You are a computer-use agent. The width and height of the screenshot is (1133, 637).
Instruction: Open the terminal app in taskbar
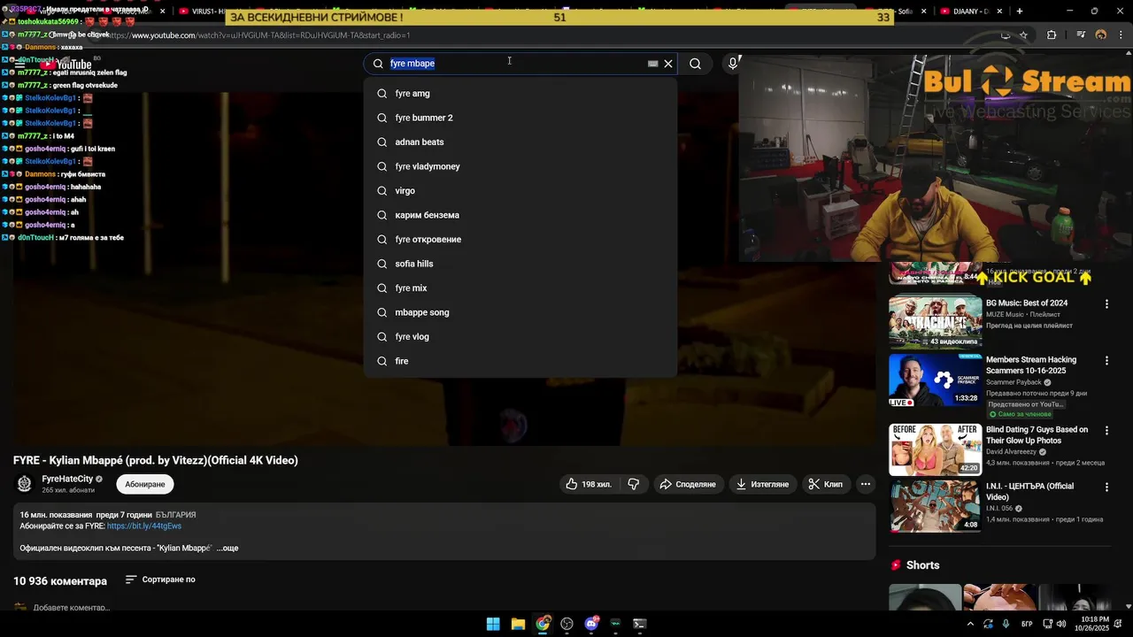click(x=640, y=624)
